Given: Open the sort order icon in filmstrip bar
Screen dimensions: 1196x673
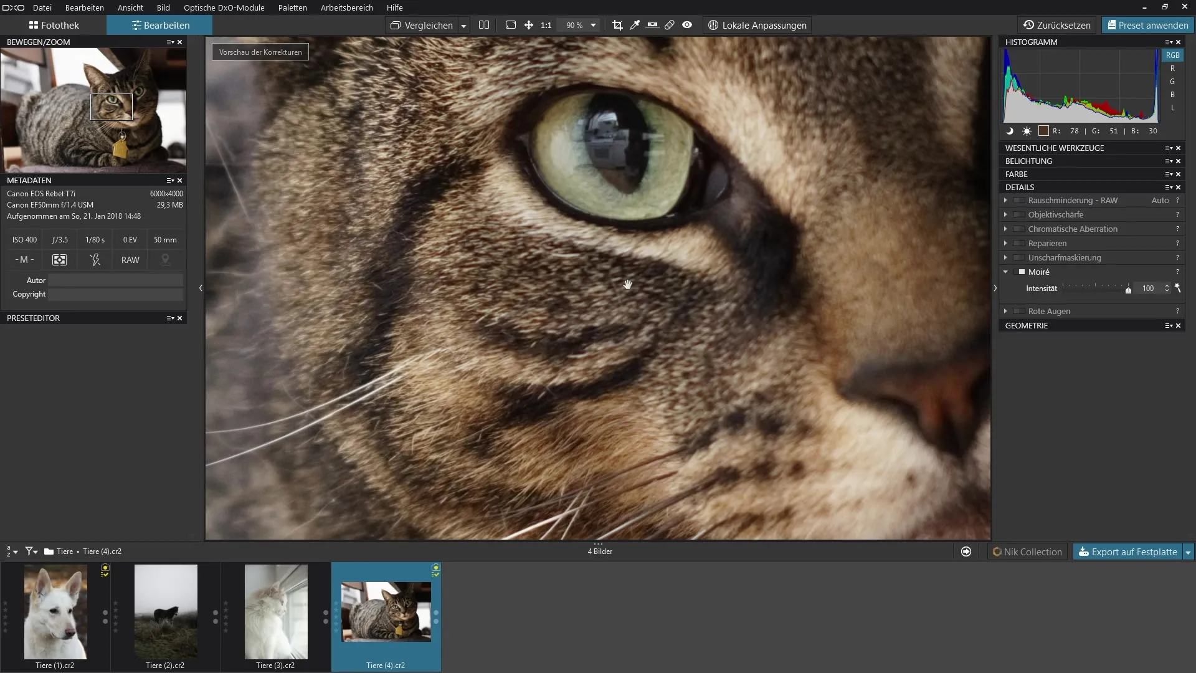Looking at the screenshot, I should (x=12, y=551).
